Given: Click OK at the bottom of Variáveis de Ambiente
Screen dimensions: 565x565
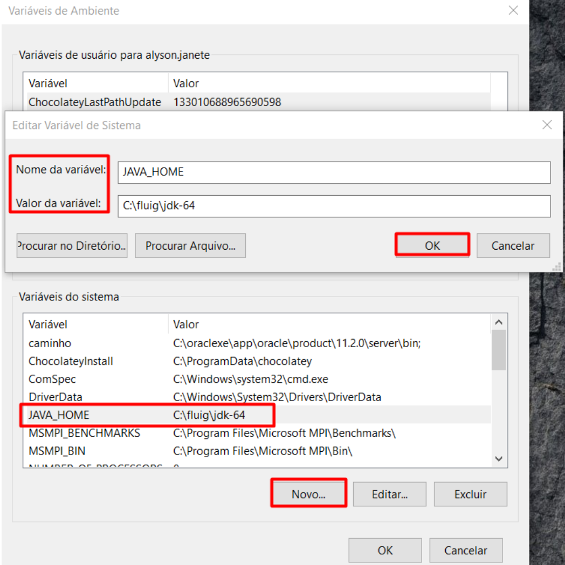Looking at the screenshot, I should tap(384, 550).
